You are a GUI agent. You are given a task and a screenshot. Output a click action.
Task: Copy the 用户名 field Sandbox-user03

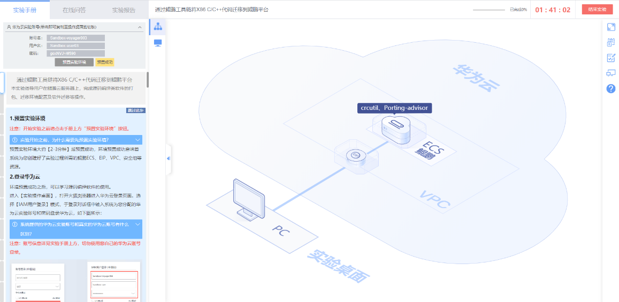point(75,46)
